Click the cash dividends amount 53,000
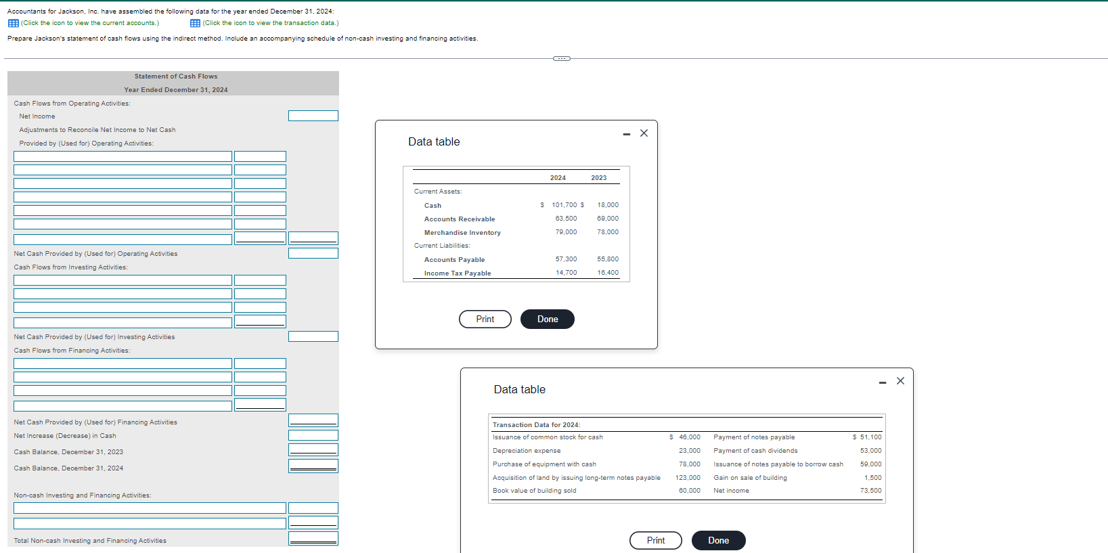The width and height of the screenshot is (1108, 553). 871,451
